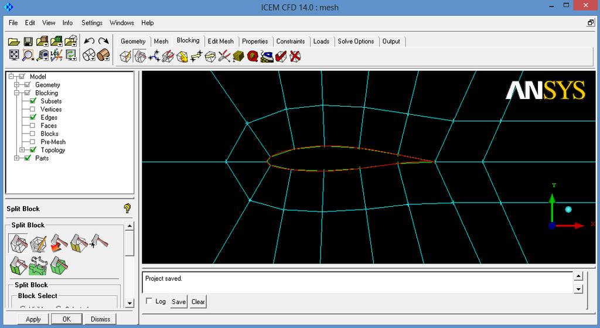Open the Transform Blocks tool
Screen dimensions: 600x328
(x=210, y=57)
